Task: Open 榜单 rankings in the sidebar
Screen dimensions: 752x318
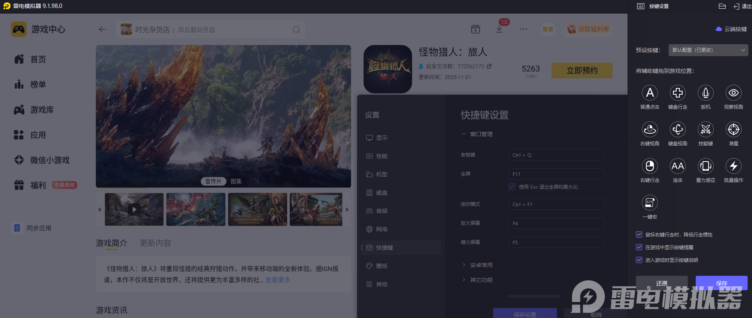Action: [30, 84]
